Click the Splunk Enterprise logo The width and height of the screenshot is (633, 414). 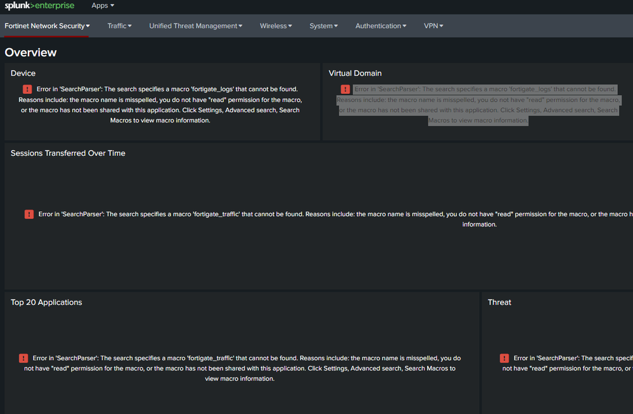pos(39,6)
